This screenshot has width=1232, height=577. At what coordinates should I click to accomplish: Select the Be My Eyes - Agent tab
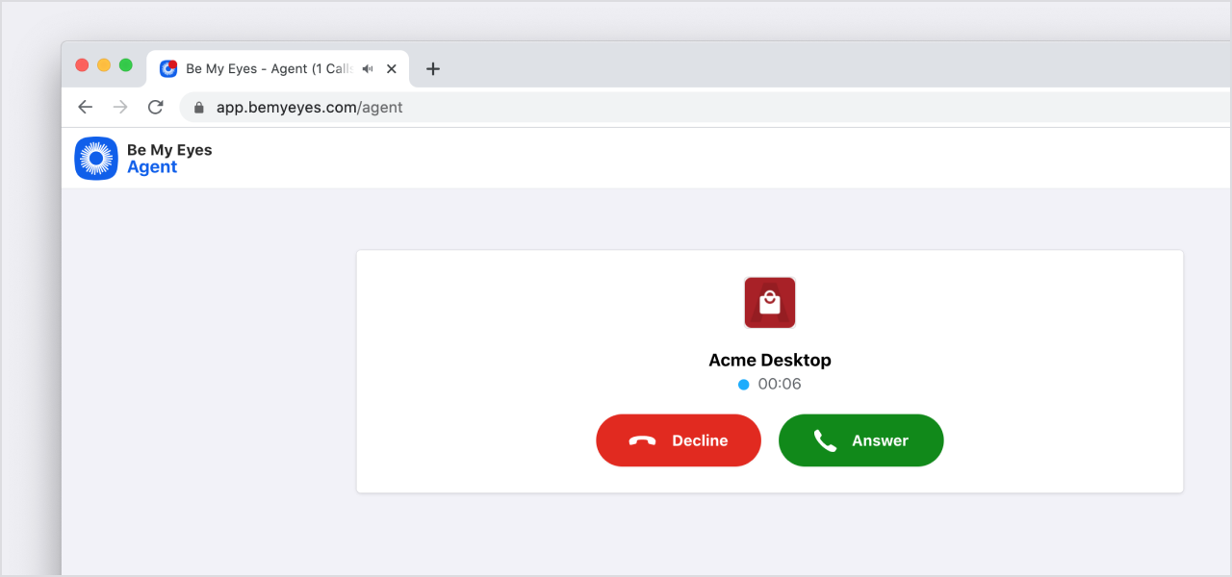click(278, 69)
